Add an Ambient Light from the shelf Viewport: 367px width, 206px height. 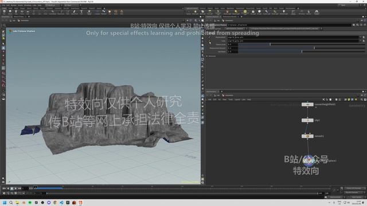(284, 12)
